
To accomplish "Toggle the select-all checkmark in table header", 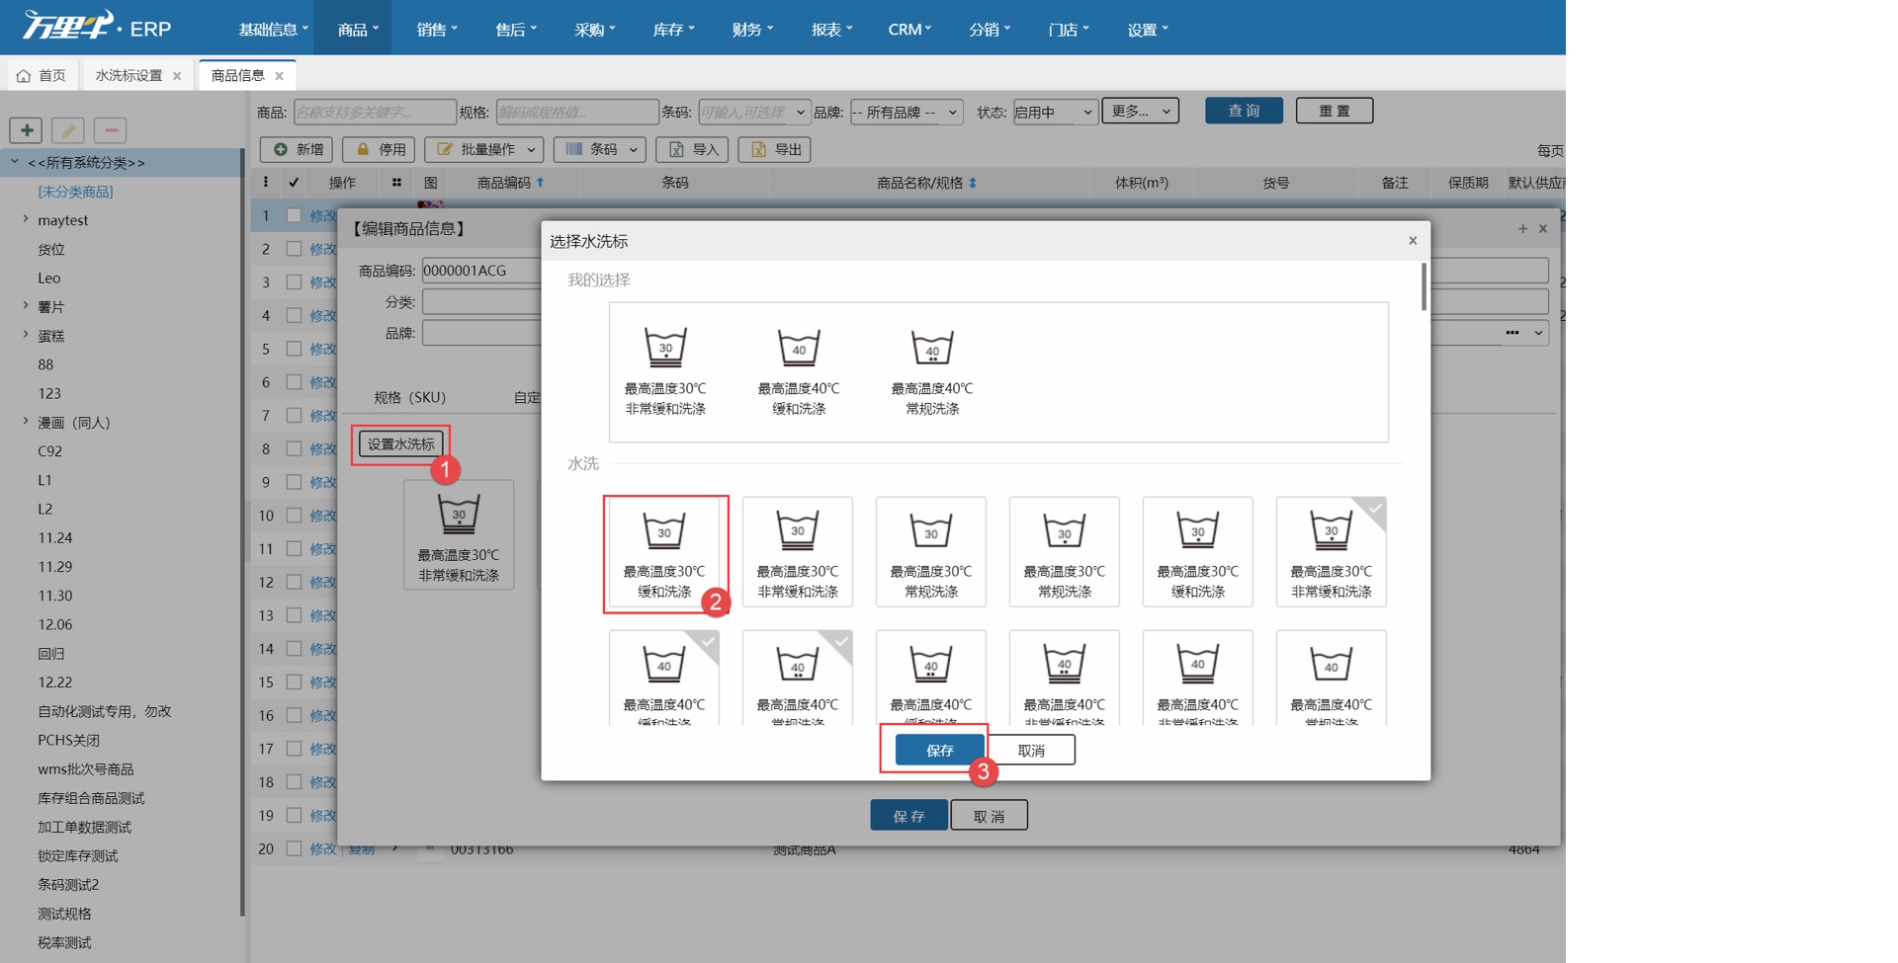I will click(x=294, y=183).
